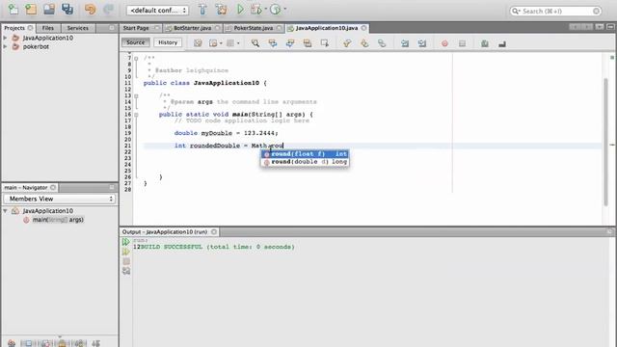Expand the pokerbot project node
The height and width of the screenshot is (347, 617).
coord(5,46)
